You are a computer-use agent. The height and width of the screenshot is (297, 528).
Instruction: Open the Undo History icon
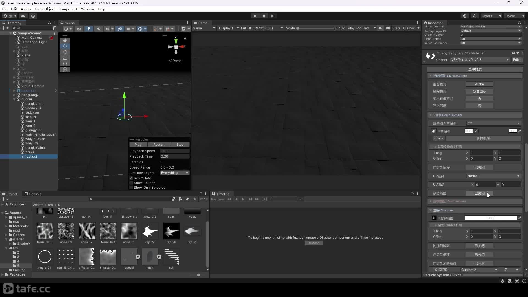465,16
